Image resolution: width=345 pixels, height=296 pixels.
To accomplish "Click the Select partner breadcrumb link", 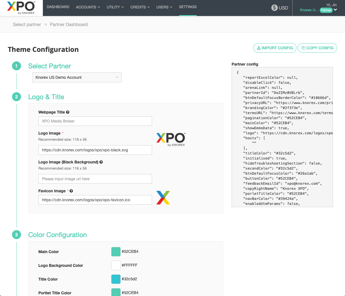I will pyautogui.click(x=27, y=24).
